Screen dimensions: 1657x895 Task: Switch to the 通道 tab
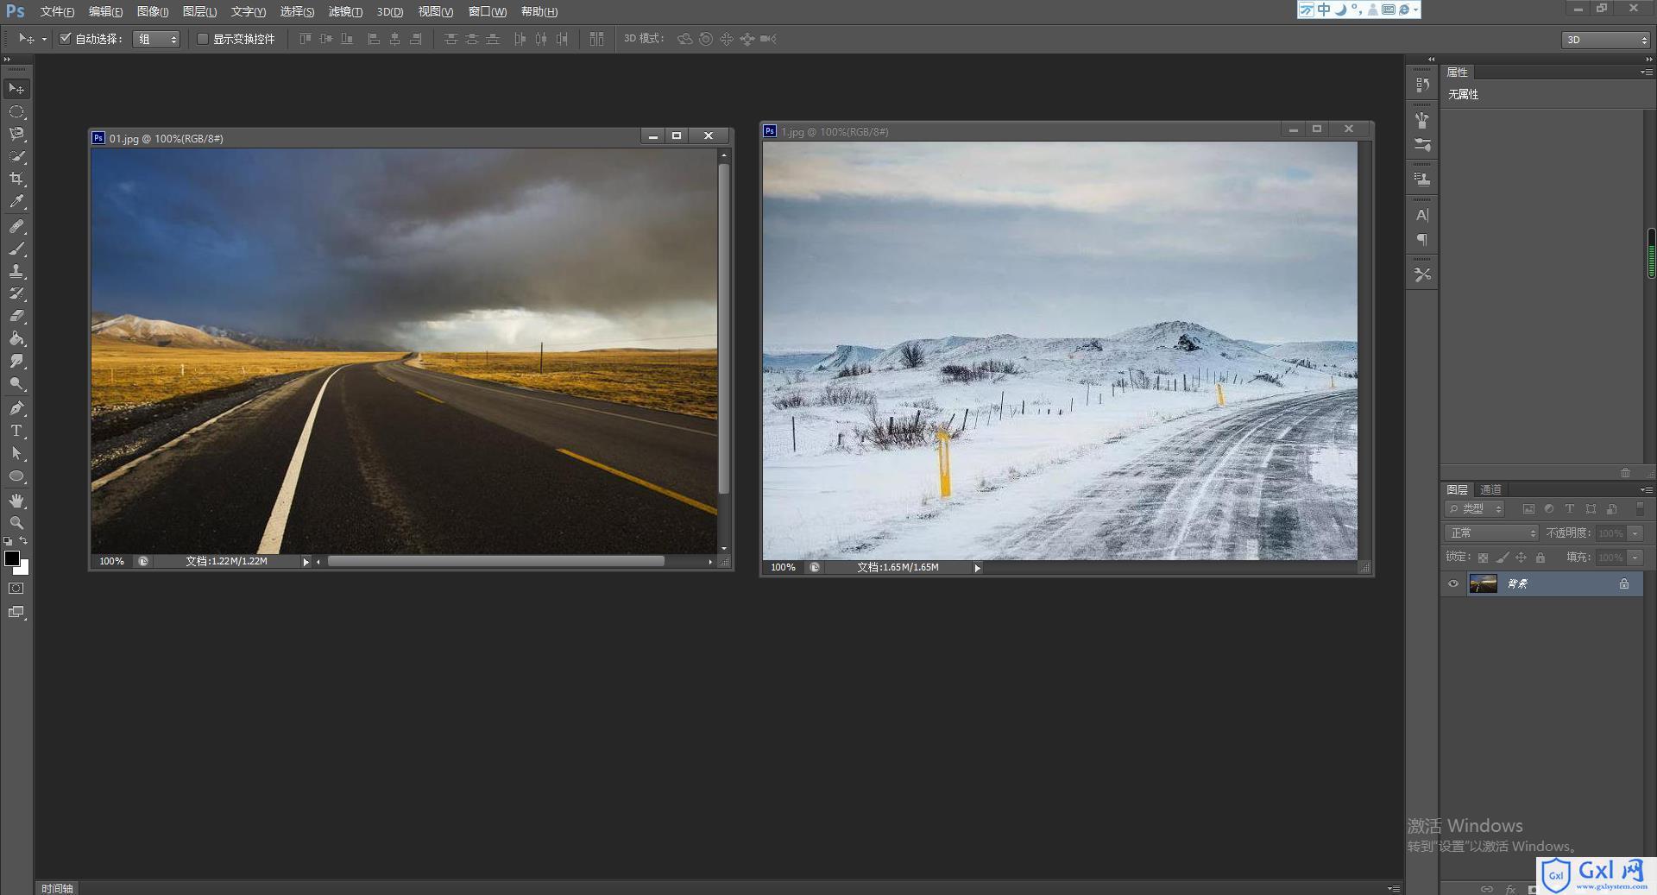[1490, 489]
